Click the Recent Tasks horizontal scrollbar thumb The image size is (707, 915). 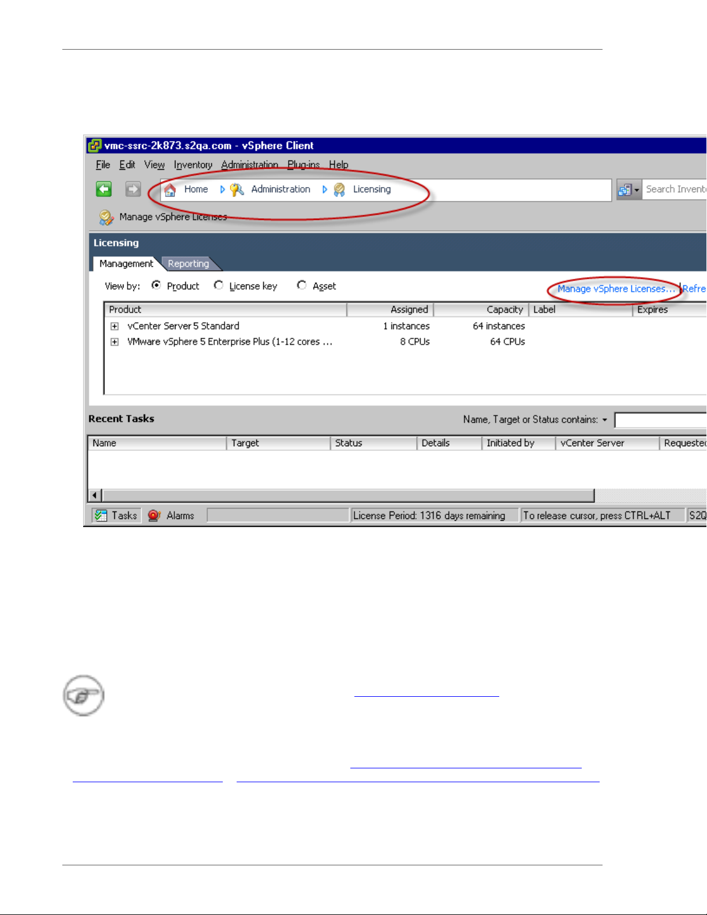pos(348,495)
